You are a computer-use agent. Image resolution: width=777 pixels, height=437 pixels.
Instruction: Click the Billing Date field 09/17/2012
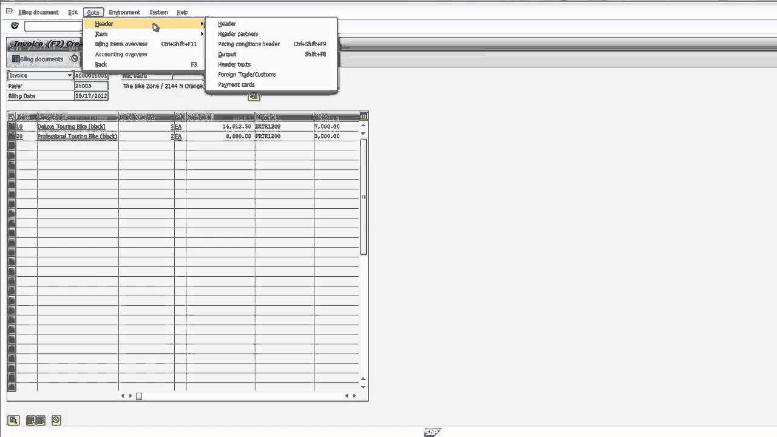(x=91, y=96)
